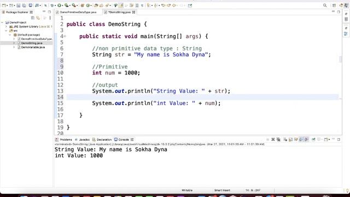350x197 pixels.
Task: Click the Open Type icon in toolbar
Action: coord(96,5)
